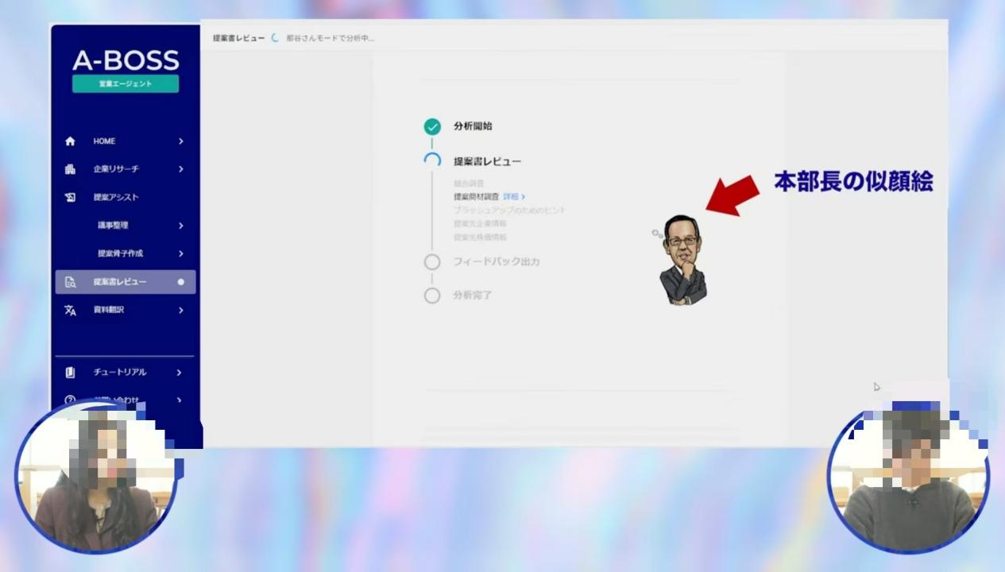Click the green checkmark for 分析開始

432,126
